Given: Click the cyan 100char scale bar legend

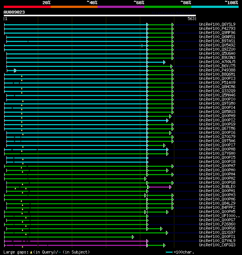Looking at the screenshot, I should point(169,252).
